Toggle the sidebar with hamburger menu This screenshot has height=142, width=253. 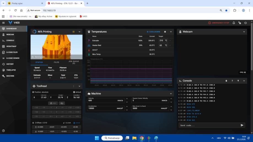click(4, 23)
